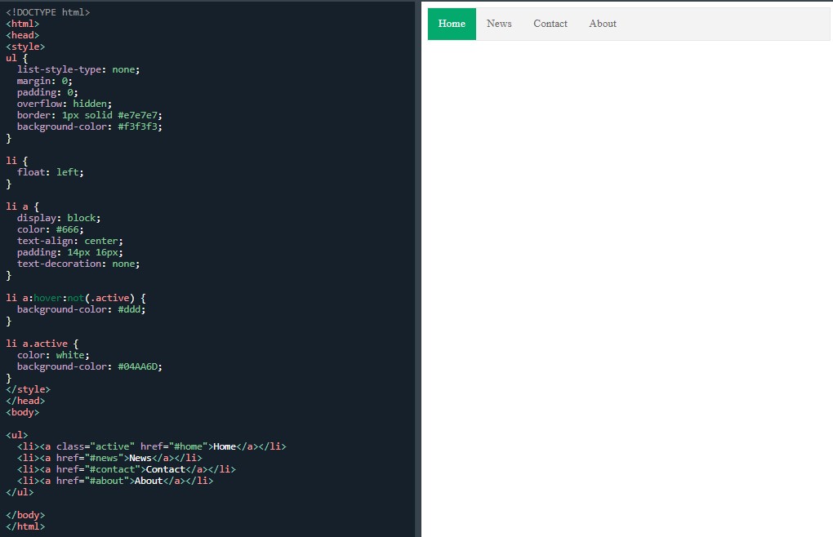Click the text-decoration: none declaration
Viewport: 833px width, 537px height.
click(78, 264)
